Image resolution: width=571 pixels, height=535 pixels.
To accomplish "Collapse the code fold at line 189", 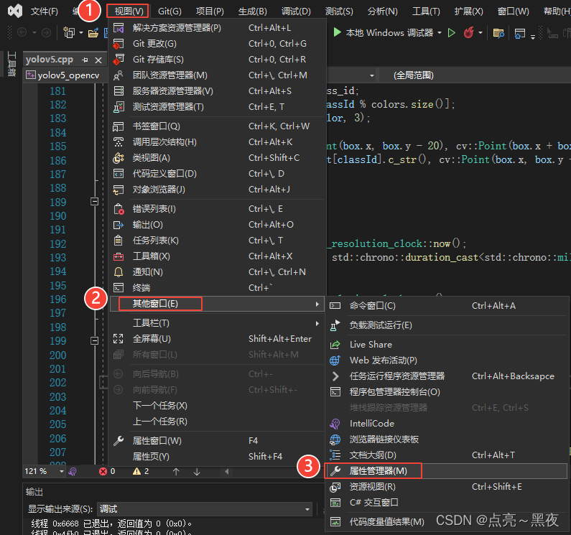I will click(x=94, y=201).
